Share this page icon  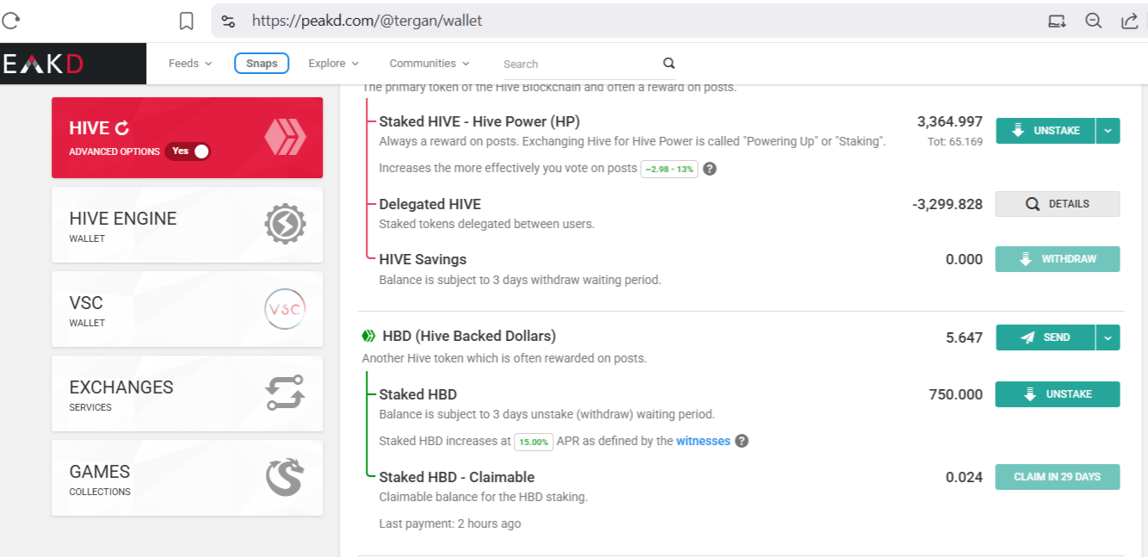[x=1130, y=21]
